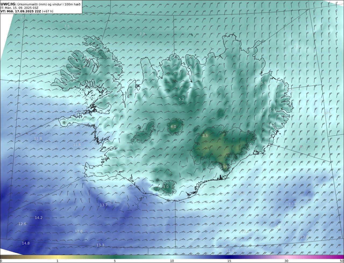
Task: Click the colorbar tick labeled 1
Action: coord(57,261)
